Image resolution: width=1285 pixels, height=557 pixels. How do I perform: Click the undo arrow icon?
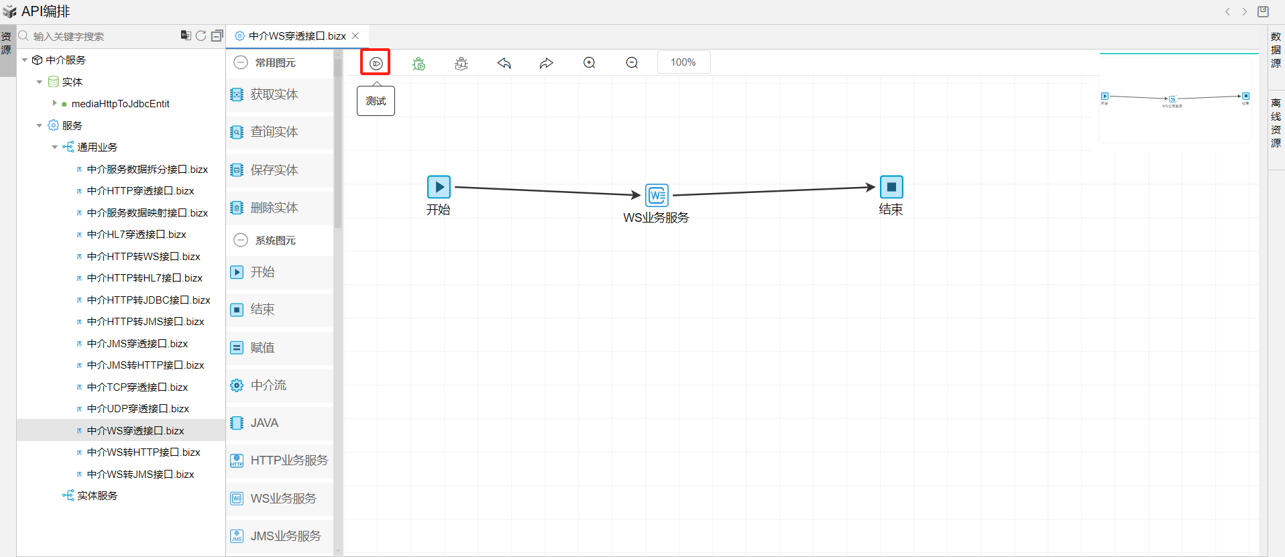click(504, 63)
